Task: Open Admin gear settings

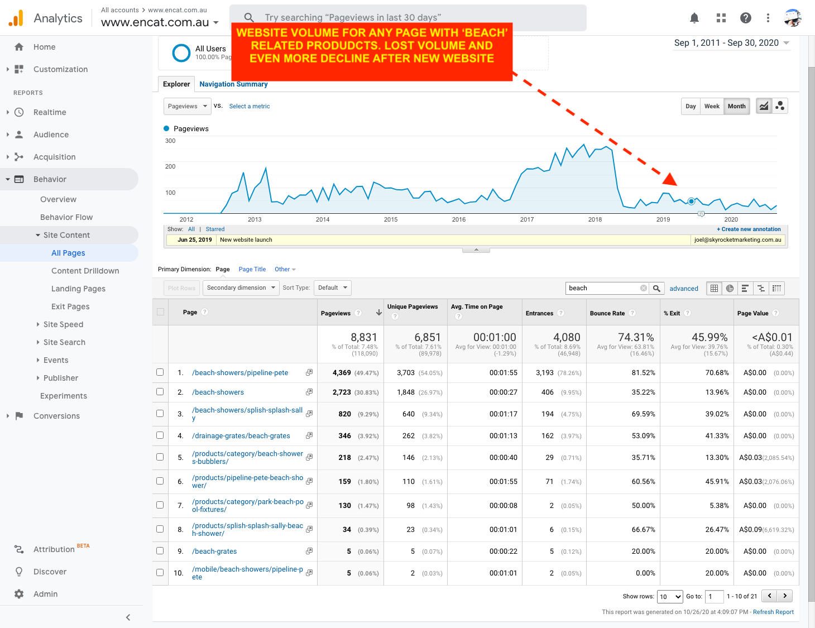Action: 19,594
